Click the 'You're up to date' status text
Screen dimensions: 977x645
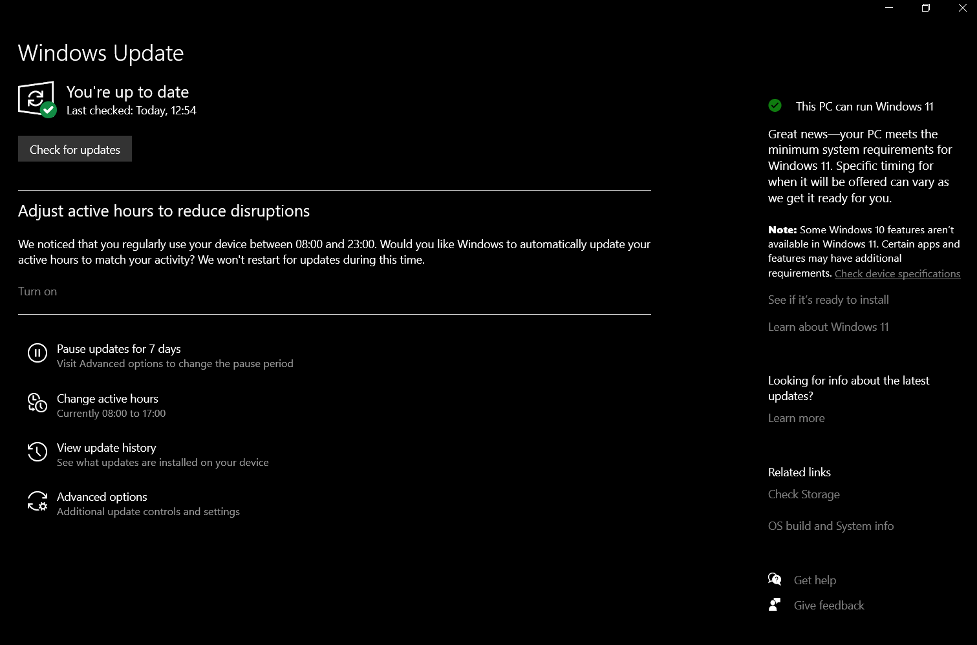127,92
